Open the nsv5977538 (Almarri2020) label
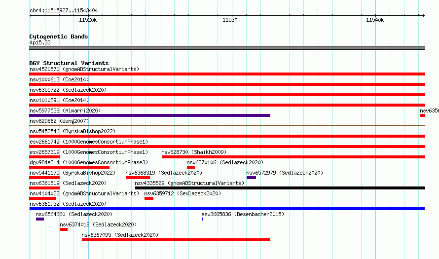The width and height of the screenshot is (439, 259). click(x=65, y=111)
